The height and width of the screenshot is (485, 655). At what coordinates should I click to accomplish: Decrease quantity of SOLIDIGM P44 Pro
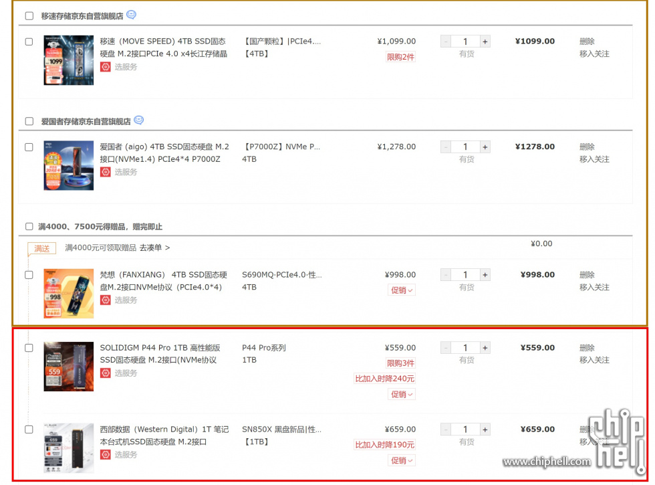(x=446, y=347)
